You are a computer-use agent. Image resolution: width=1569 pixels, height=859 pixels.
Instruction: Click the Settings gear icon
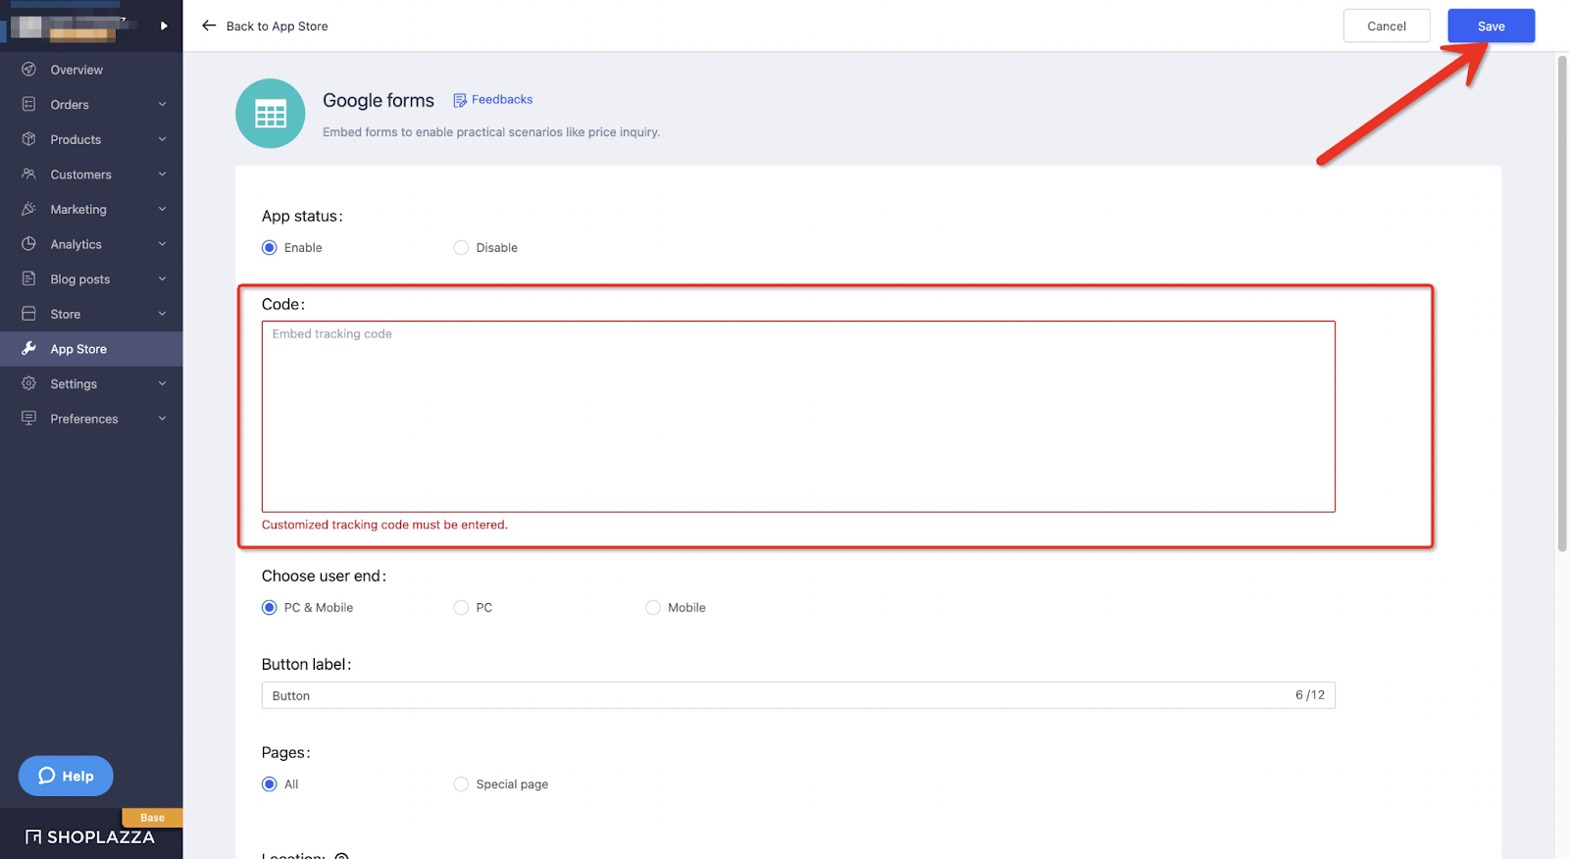click(28, 383)
